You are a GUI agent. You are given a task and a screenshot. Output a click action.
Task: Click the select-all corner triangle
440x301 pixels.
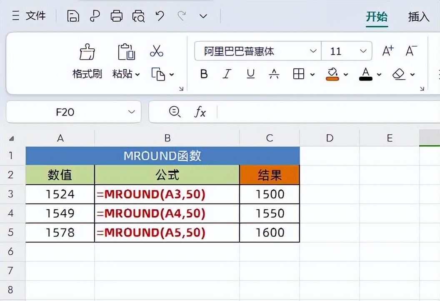pos(12,138)
